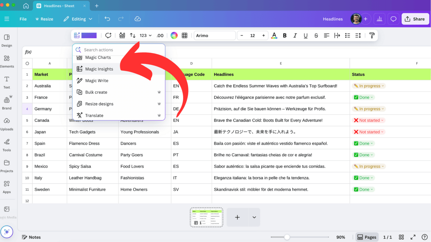This screenshot has height=242, width=431.
Task: Click the Search actions input field
Action: [122, 50]
